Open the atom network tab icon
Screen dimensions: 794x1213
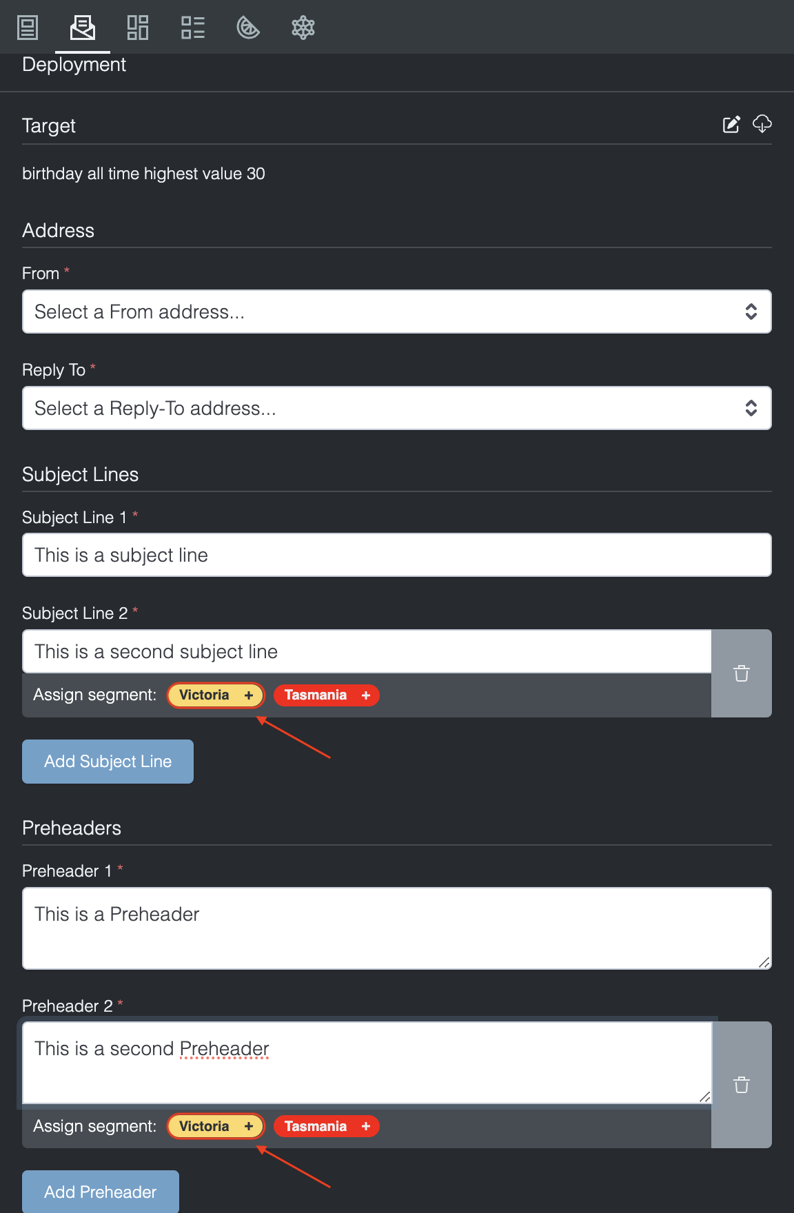pyautogui.click(x=303, y=28)
